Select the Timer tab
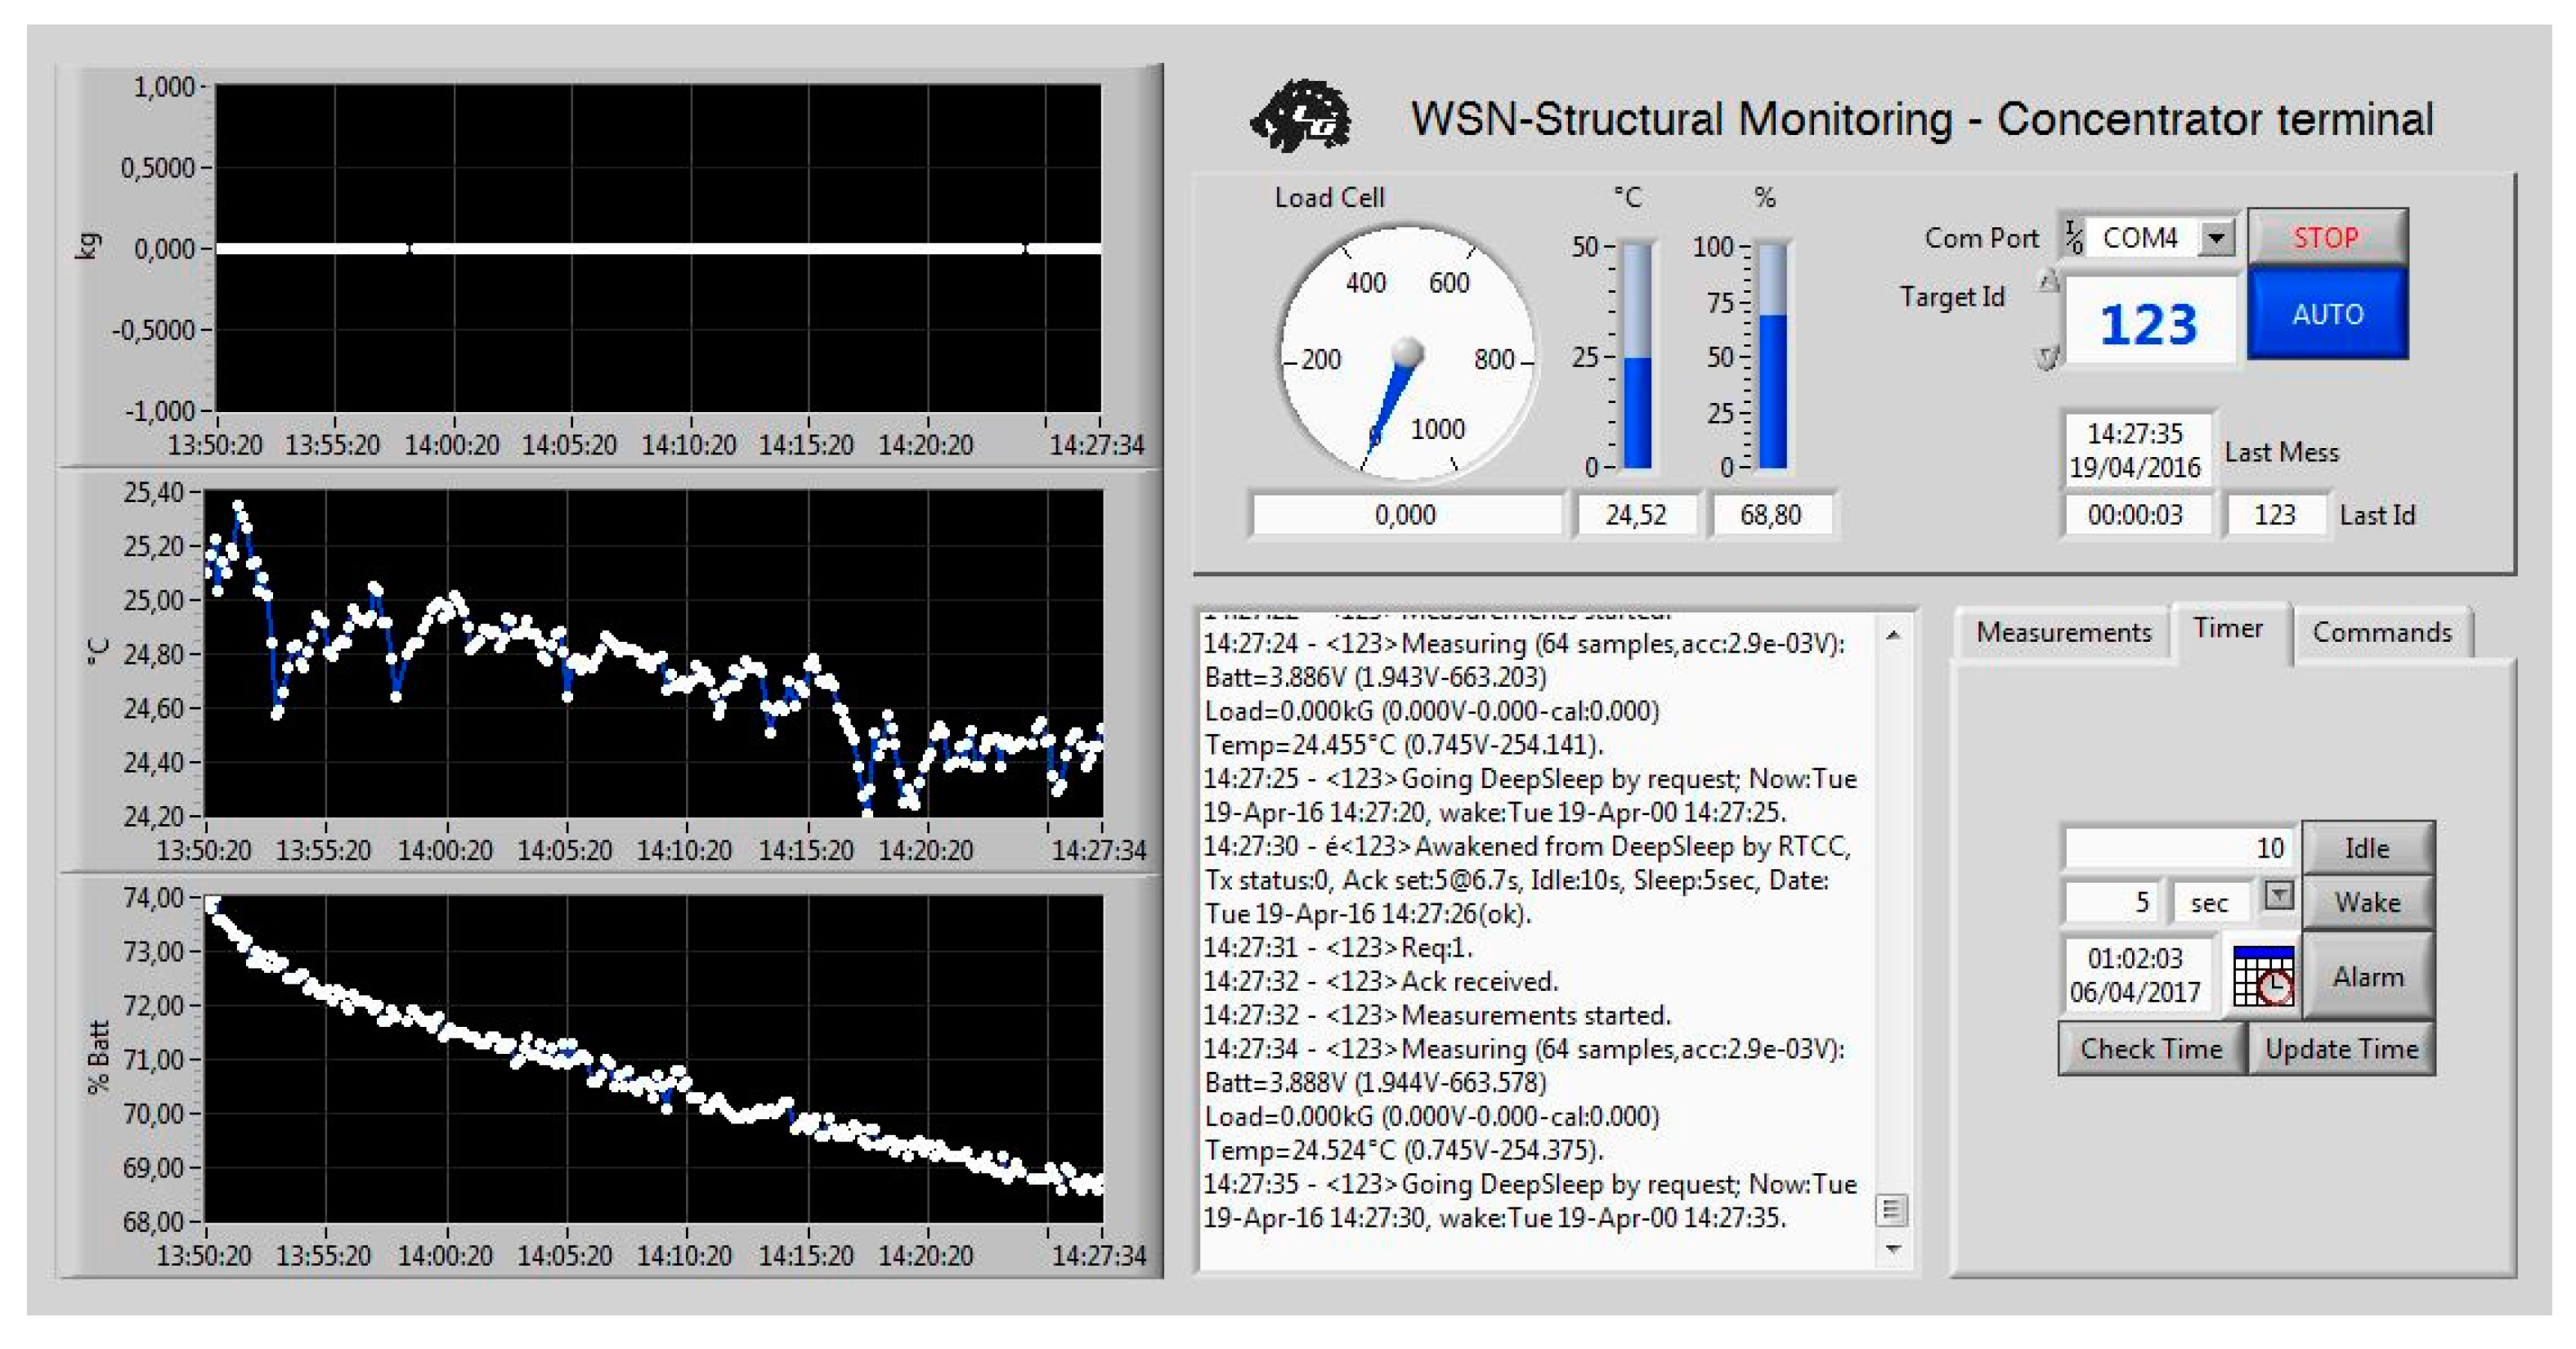 tap(2228, 629)
